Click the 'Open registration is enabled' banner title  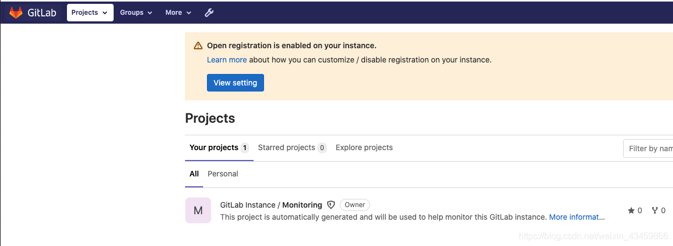pos(291,45)
